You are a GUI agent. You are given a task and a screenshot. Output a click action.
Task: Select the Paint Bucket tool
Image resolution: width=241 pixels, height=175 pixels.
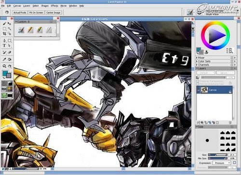[x=10, y=59]
